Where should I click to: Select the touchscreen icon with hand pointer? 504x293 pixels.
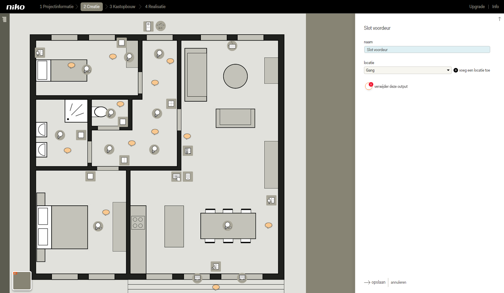click(x=176, y=177)
